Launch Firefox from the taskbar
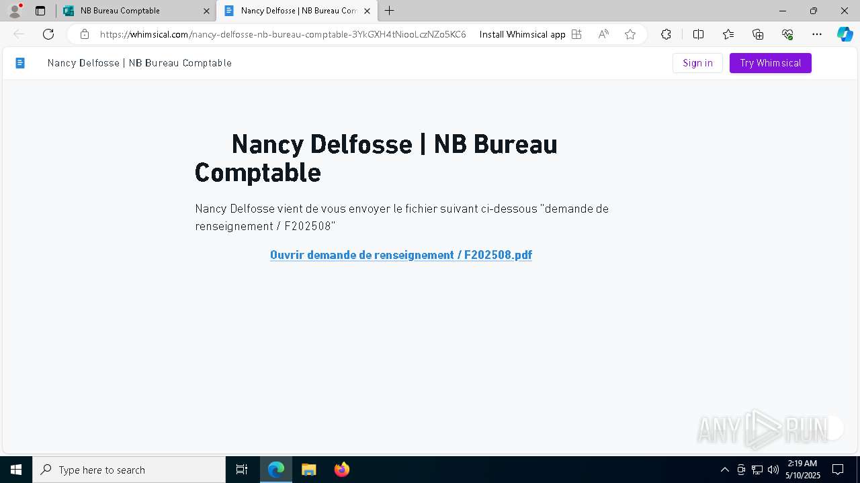This screenshot has width=860, height=483. point(341,470)
